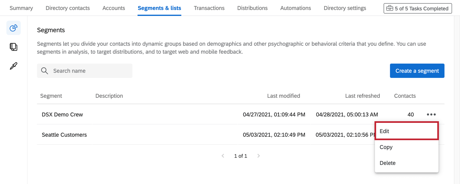
Task: Open the eyedropper Samples sidebar icon
Action: click(14, 66)
